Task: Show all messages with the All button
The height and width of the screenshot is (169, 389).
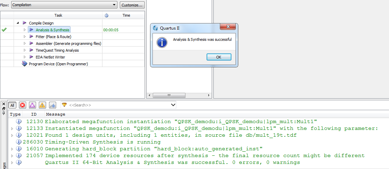Action: pyautogui.click(x=12, y=105)
